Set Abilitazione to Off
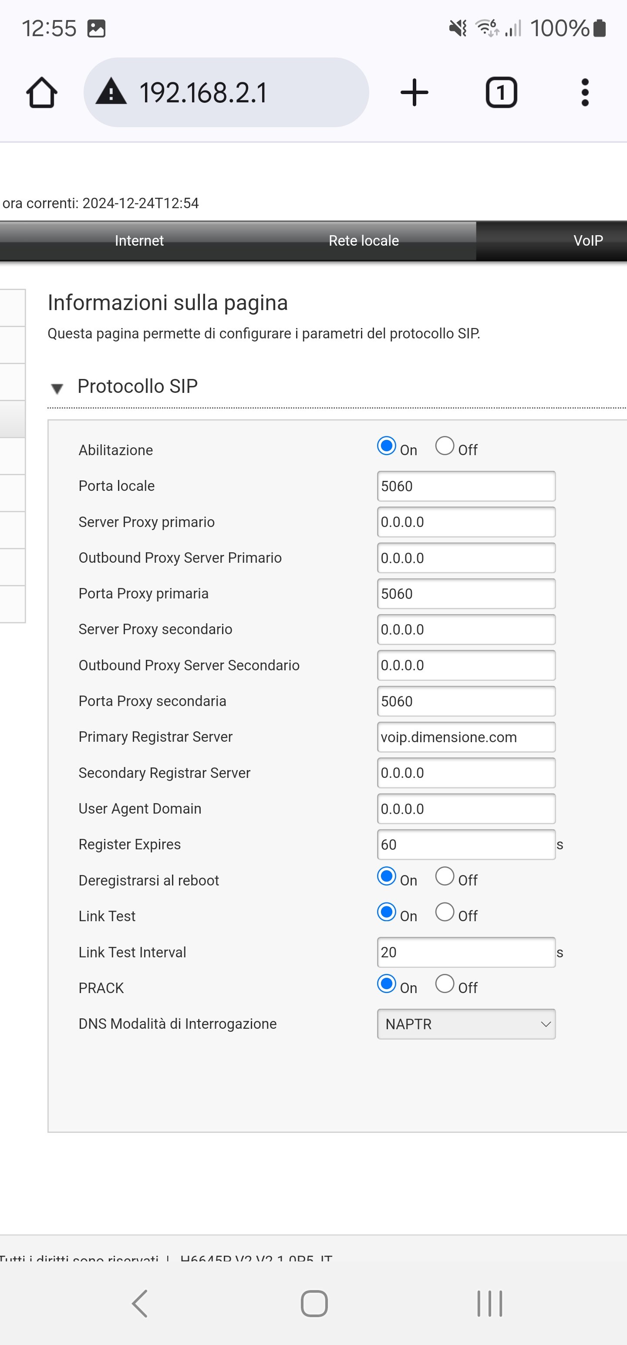 445,446
